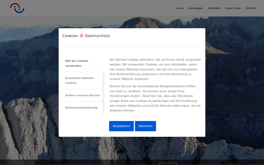Select the 'Wie wir Cookies verwenden' tab
Viewport: 264px width, 165px height.
pyautogui.click(x=83, y=63)
